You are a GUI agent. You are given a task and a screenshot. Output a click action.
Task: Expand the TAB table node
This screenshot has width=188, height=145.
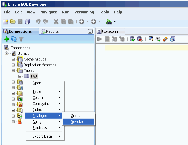[20, 76]
